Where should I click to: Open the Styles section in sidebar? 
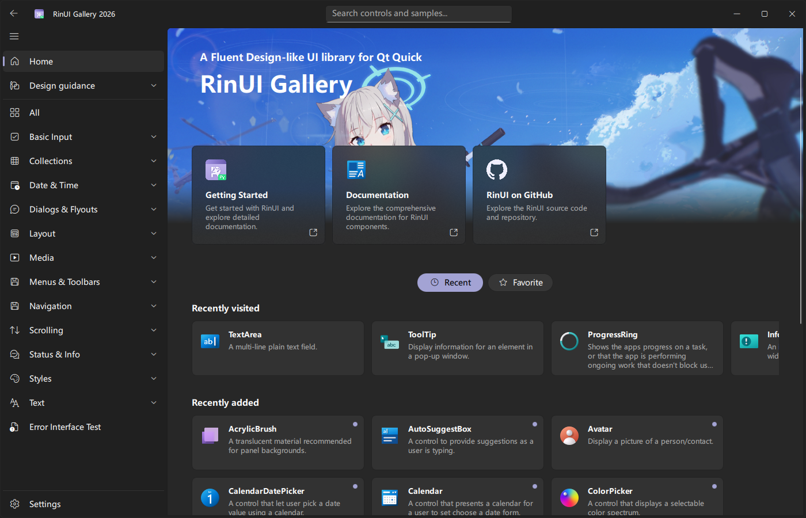[x=83, y=379]
